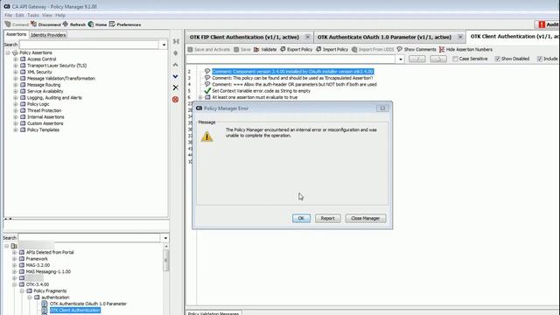Close the Policy Manager Error dialog
The height and width of the screenshot is (315, 560).
coord(382,108)
